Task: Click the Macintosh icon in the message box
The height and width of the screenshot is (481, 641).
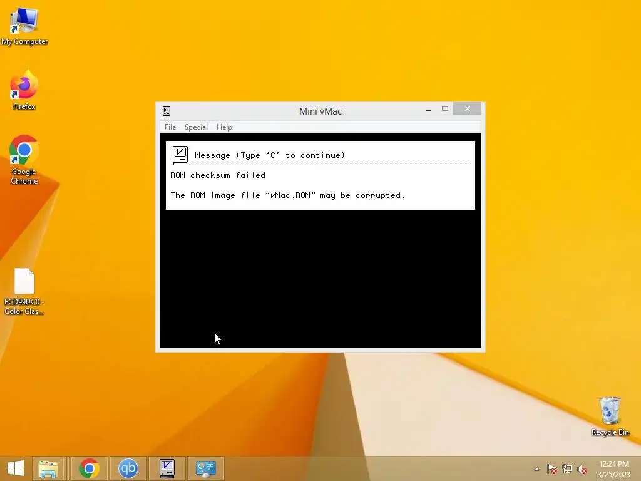Action: tap(180, 155)
